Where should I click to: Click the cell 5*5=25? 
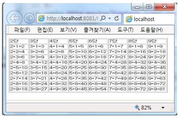click(x=78, y=68)
